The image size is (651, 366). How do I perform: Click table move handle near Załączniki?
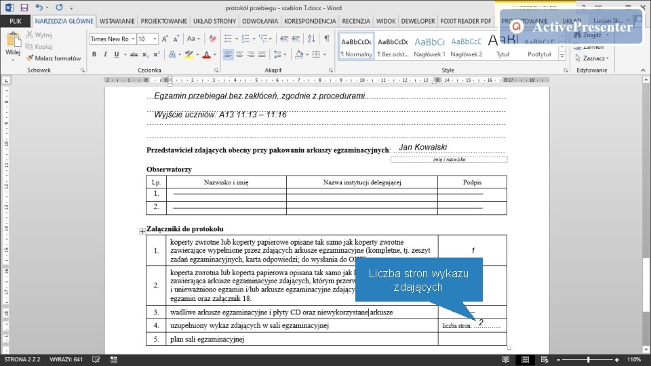point(142,232)
